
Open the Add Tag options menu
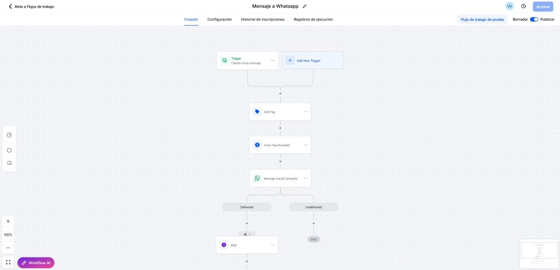coord(306,112)
